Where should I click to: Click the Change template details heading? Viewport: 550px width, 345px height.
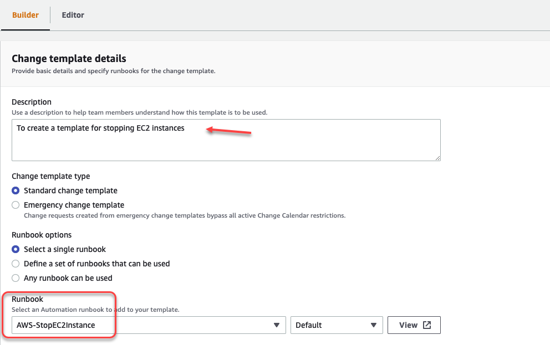pos(70,59)
